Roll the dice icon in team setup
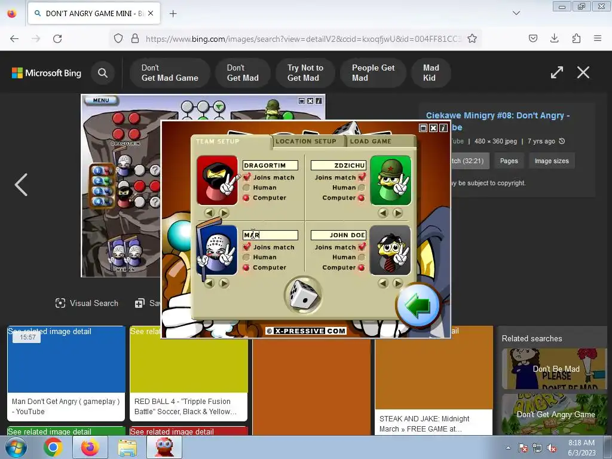 303,295
